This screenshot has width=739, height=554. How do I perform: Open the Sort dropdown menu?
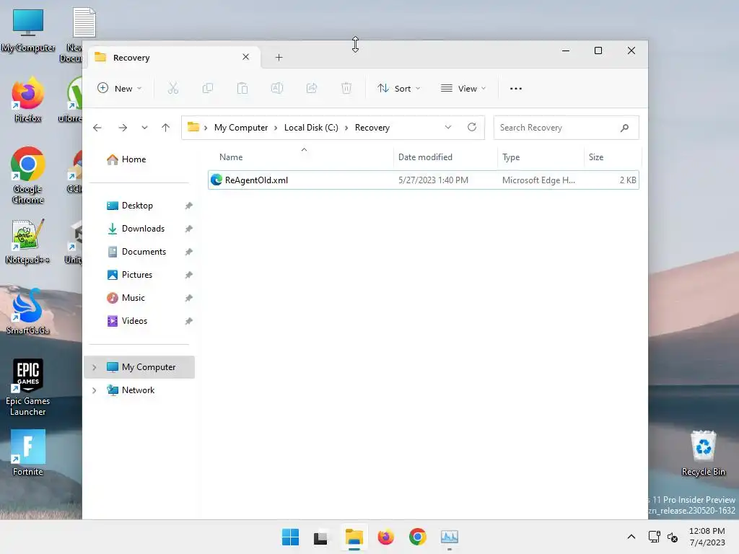[398, 88]
